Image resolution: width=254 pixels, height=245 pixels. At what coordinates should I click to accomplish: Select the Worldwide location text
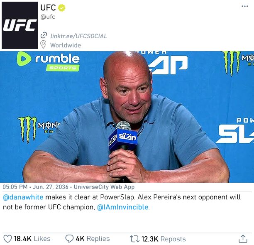[x=66, y=45]
